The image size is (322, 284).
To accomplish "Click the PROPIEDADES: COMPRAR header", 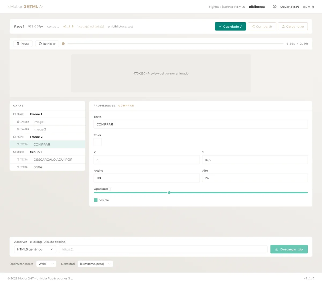I will [x=114, y=106].
